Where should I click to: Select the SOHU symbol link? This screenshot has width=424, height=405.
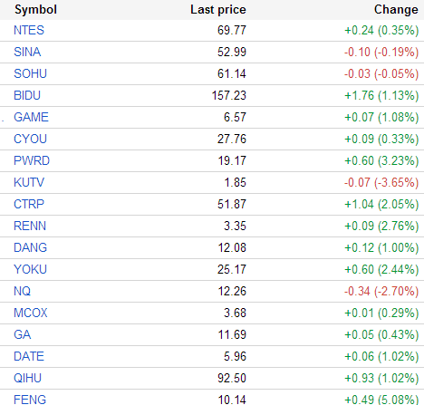30,73
